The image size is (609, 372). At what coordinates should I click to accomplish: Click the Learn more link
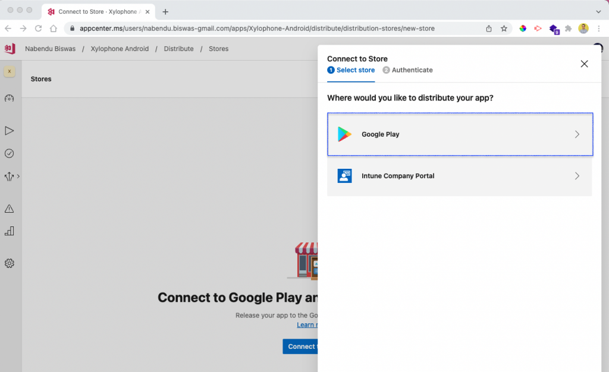click(307, 324)
